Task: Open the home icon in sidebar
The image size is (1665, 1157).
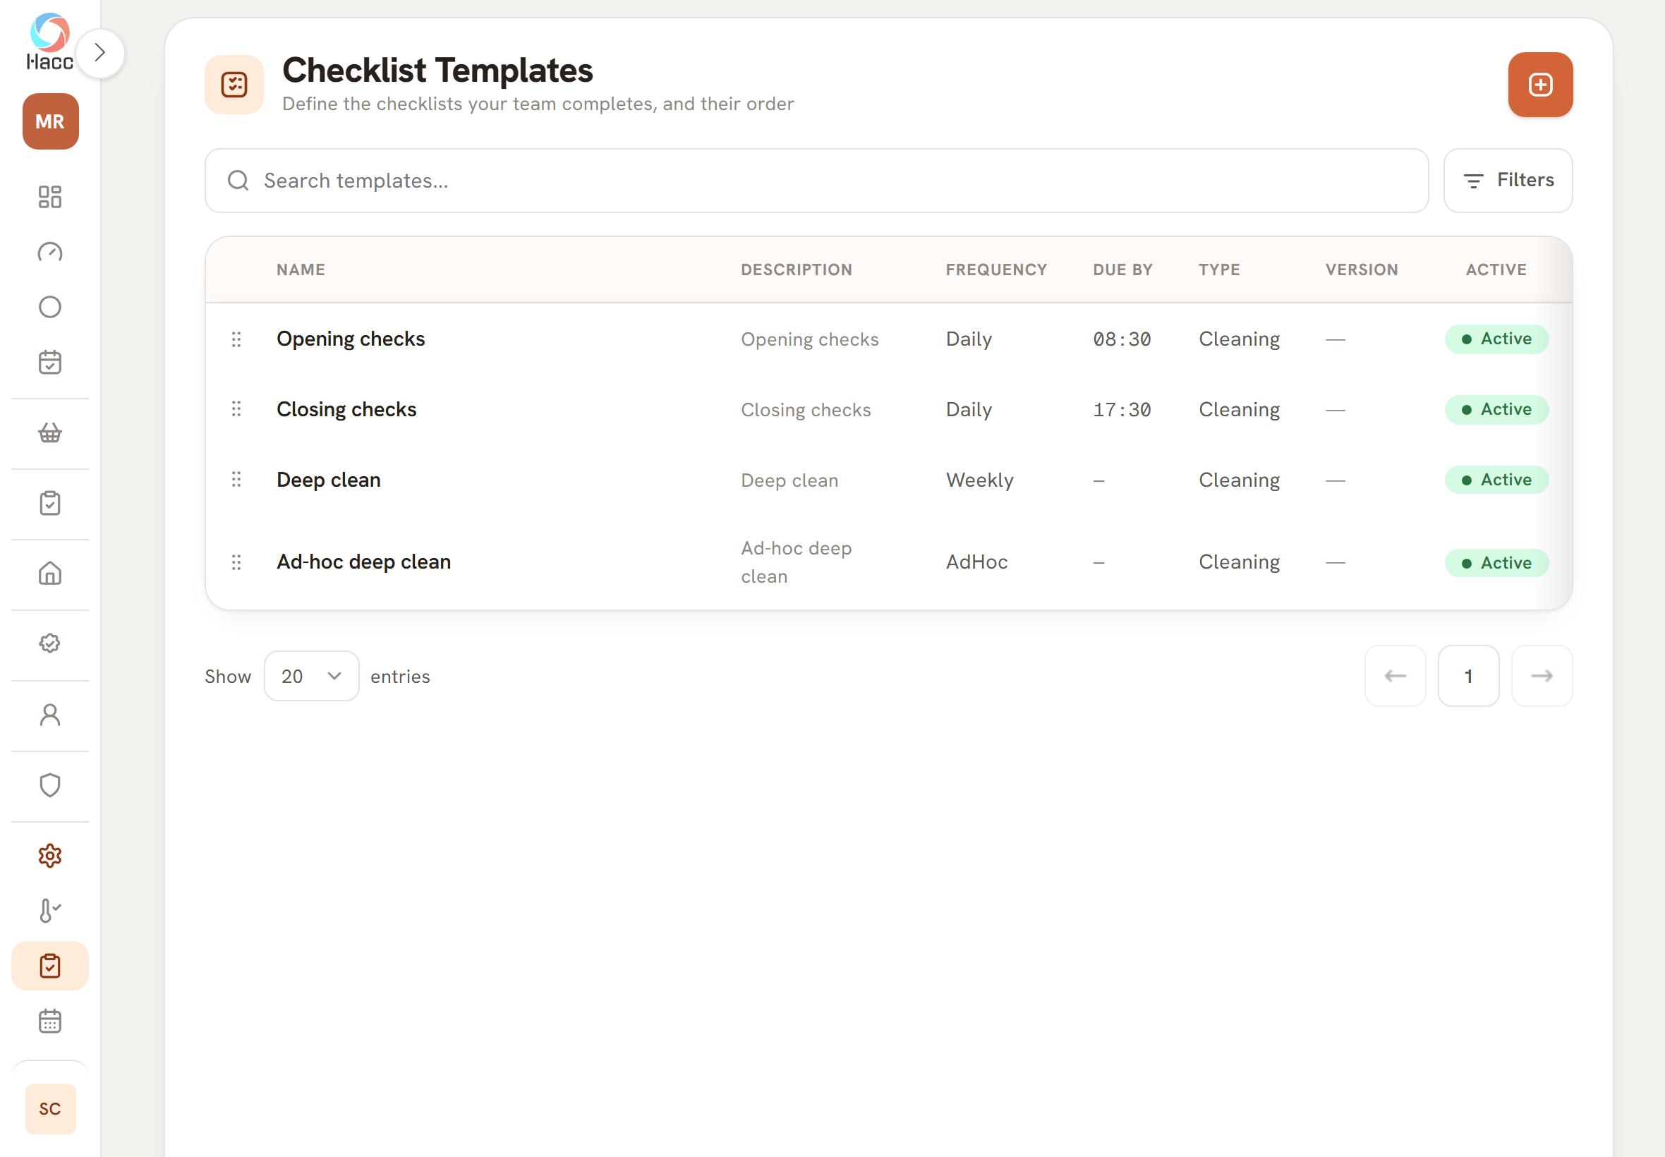Action: (x=50, y=574)
